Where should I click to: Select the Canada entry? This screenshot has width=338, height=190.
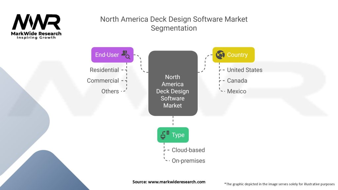(x=237, y=80)
